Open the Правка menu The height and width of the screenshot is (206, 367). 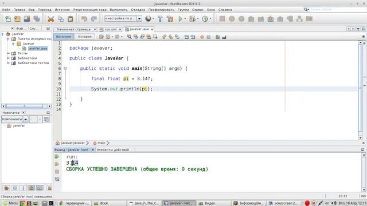point(19,10)
